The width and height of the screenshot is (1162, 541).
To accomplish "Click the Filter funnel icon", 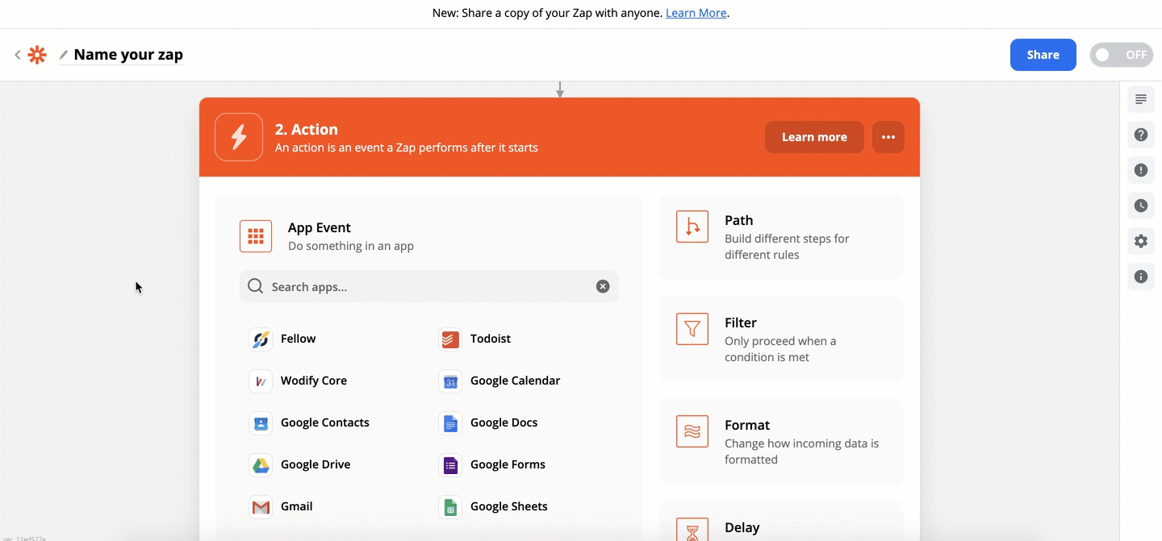I will point(692,329).
